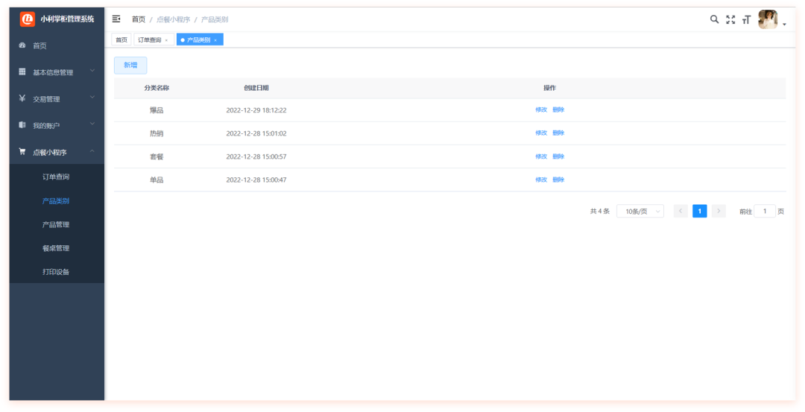
Task: Open 订单查询 in sidebar submenu
Action: [x=55, y=177]
